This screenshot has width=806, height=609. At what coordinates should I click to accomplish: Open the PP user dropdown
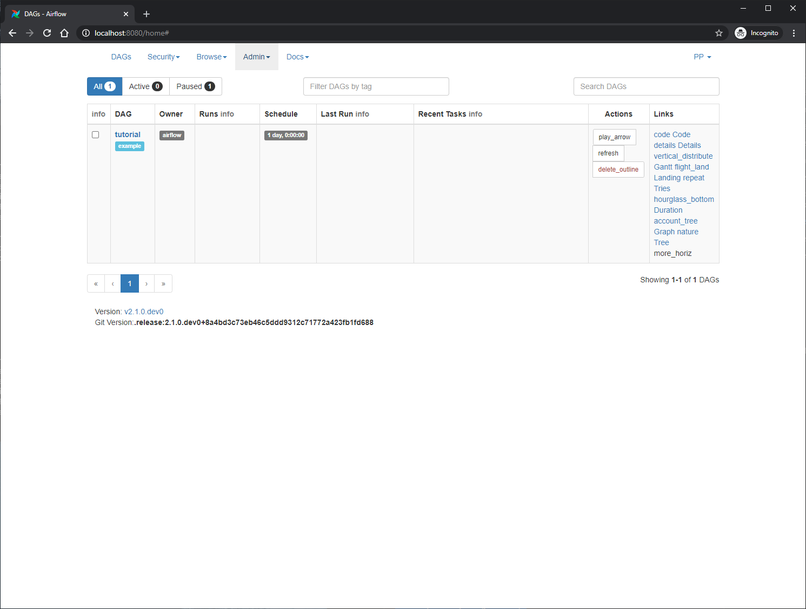(703, 57)
